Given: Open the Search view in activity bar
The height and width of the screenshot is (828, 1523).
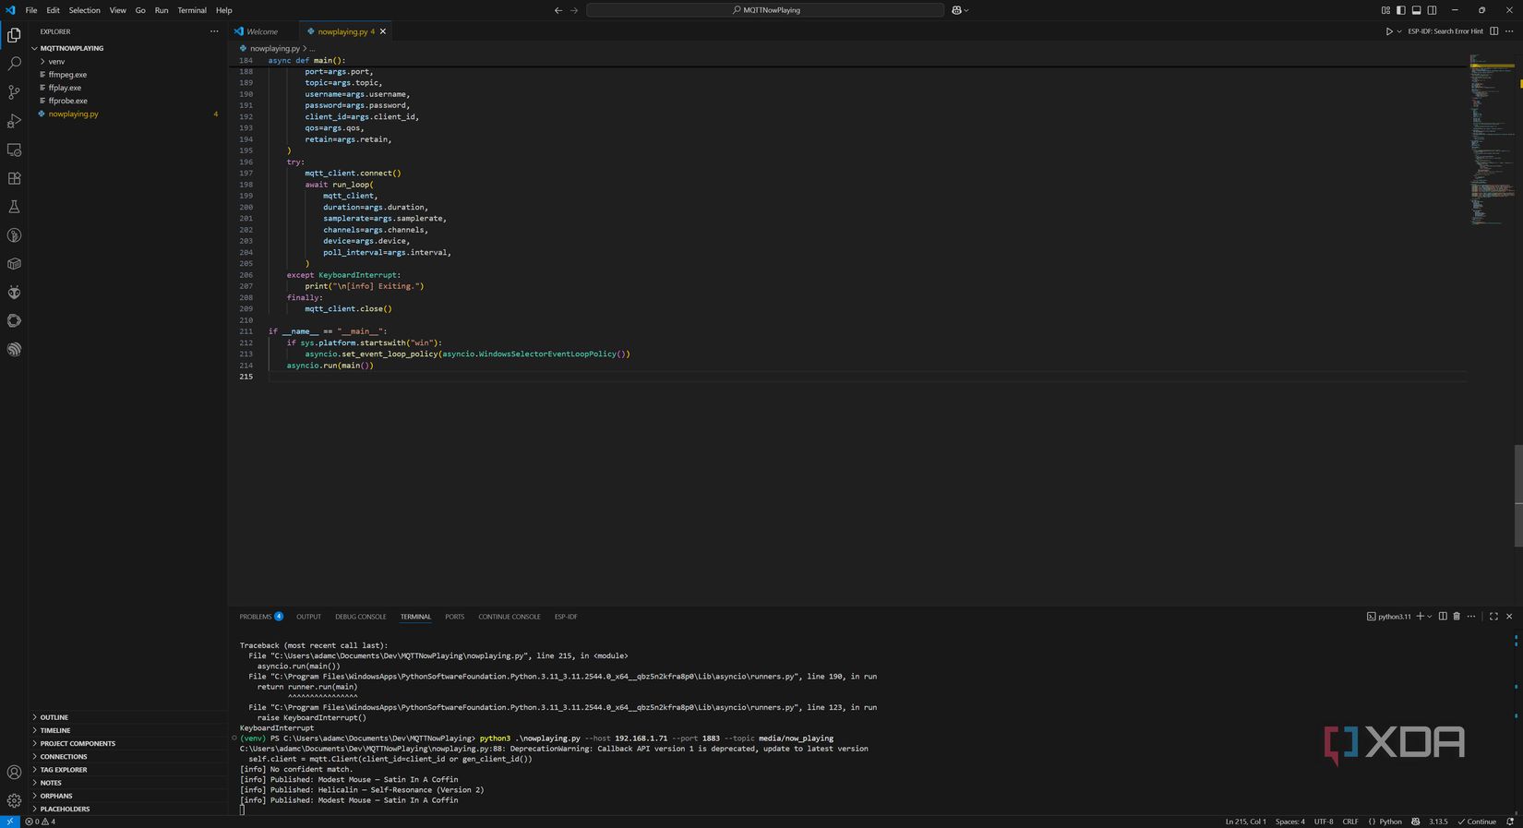Looking at the screenshot, I should [x=14, y=64].
